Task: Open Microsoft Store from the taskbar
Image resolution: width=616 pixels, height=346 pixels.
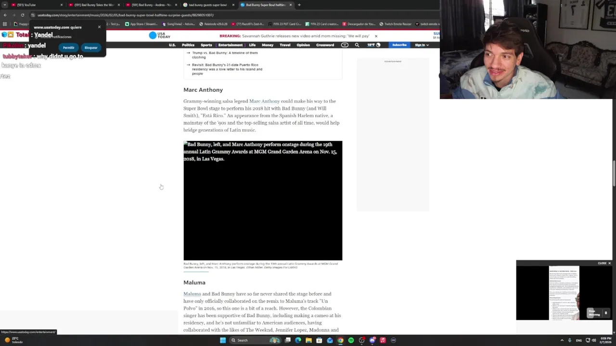Action: (319, 340)
